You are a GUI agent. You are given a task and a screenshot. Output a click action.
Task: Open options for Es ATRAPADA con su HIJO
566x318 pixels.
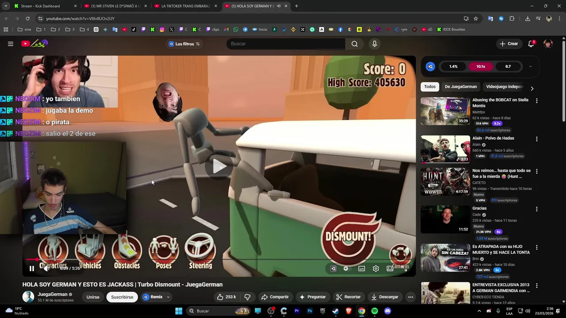[x=537, y=247]
